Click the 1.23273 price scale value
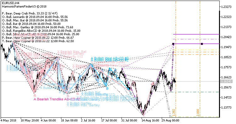This screenshot has width=236, height=124. pos(226,7)
